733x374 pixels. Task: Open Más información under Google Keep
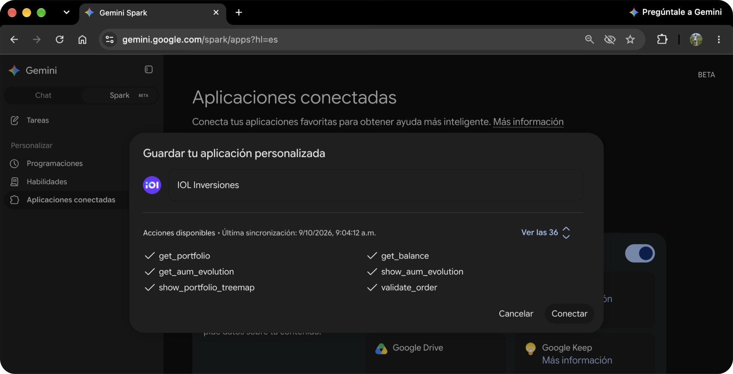click(577, 360)
